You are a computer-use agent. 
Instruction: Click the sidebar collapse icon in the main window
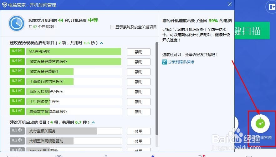tap(272, 7)
